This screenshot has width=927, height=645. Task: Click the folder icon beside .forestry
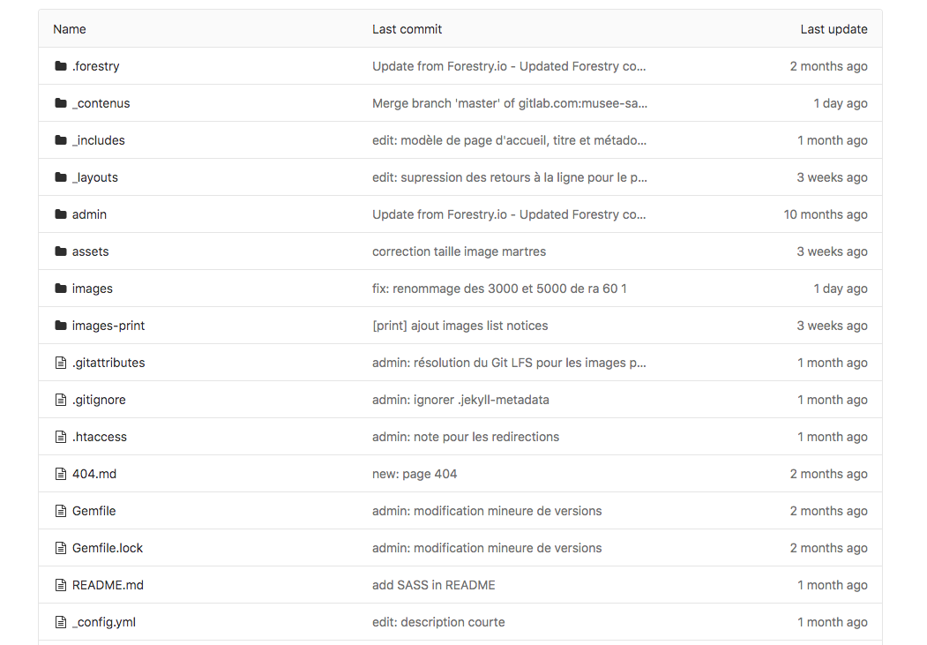pyautogui.click(x=61, y=66)
